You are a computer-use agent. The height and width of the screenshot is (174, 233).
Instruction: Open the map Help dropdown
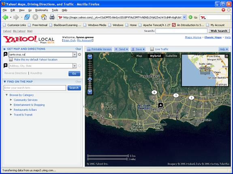tap(224, 49)
